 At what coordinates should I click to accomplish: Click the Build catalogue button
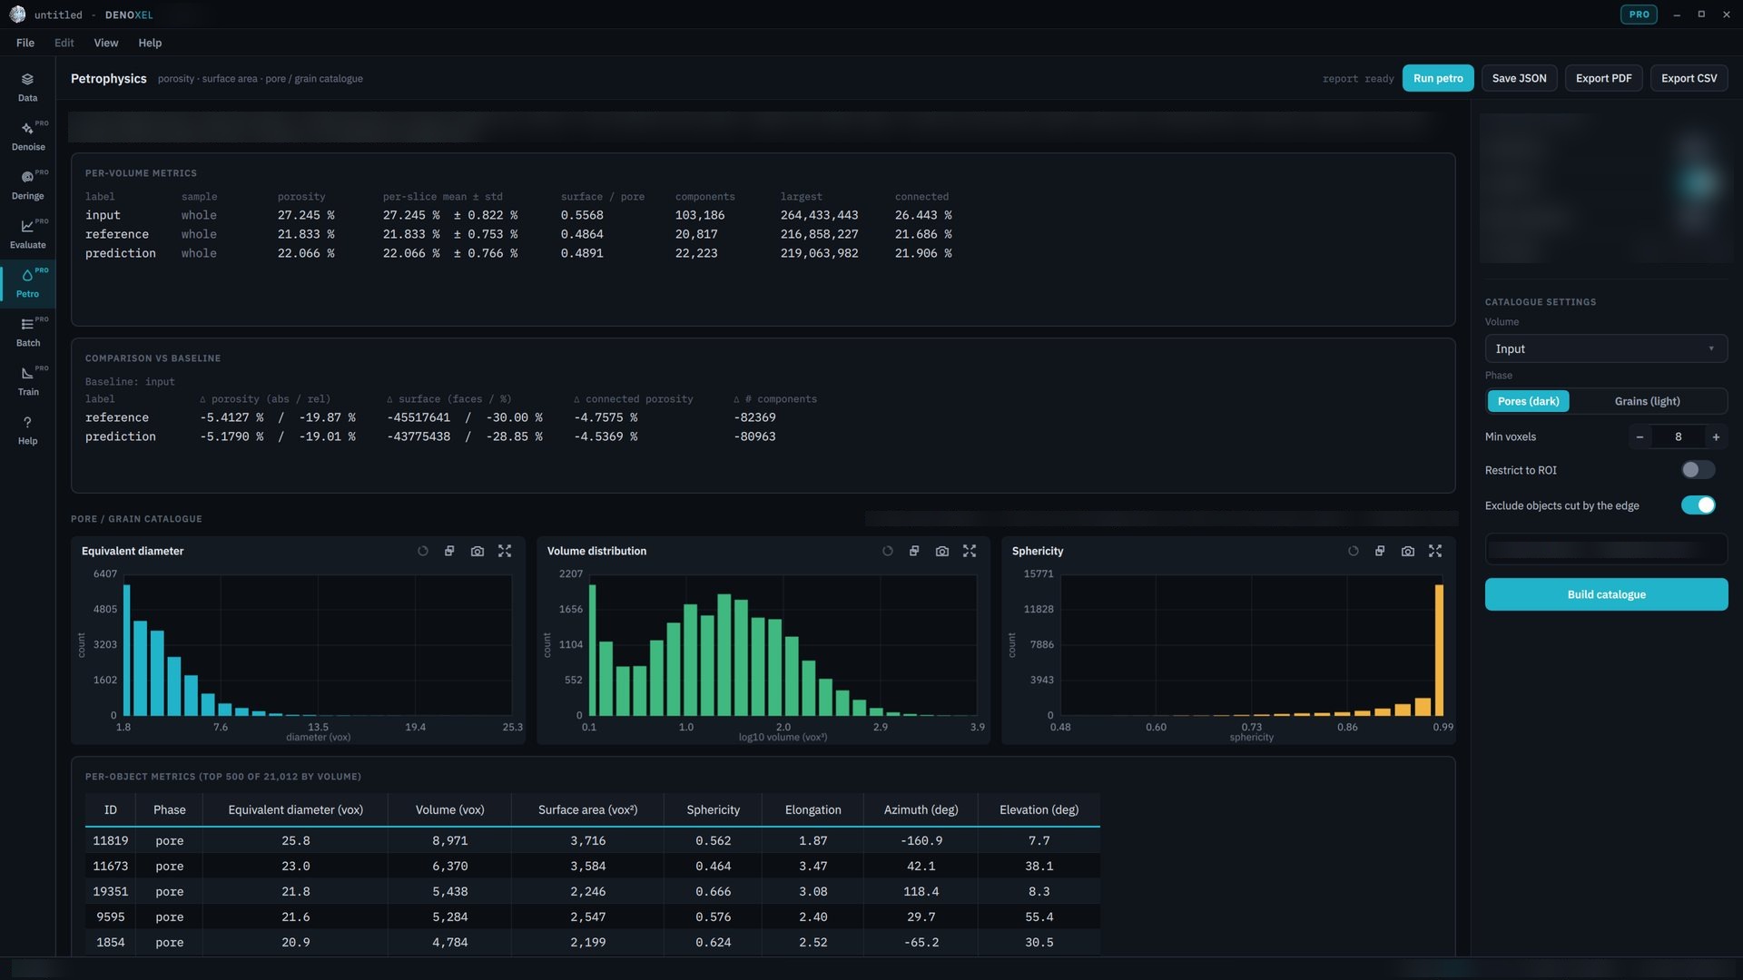[1606, 594]
